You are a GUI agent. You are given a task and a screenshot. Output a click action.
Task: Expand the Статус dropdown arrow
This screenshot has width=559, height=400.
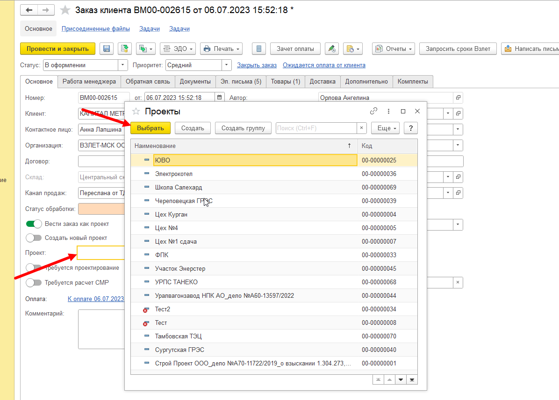122,65
